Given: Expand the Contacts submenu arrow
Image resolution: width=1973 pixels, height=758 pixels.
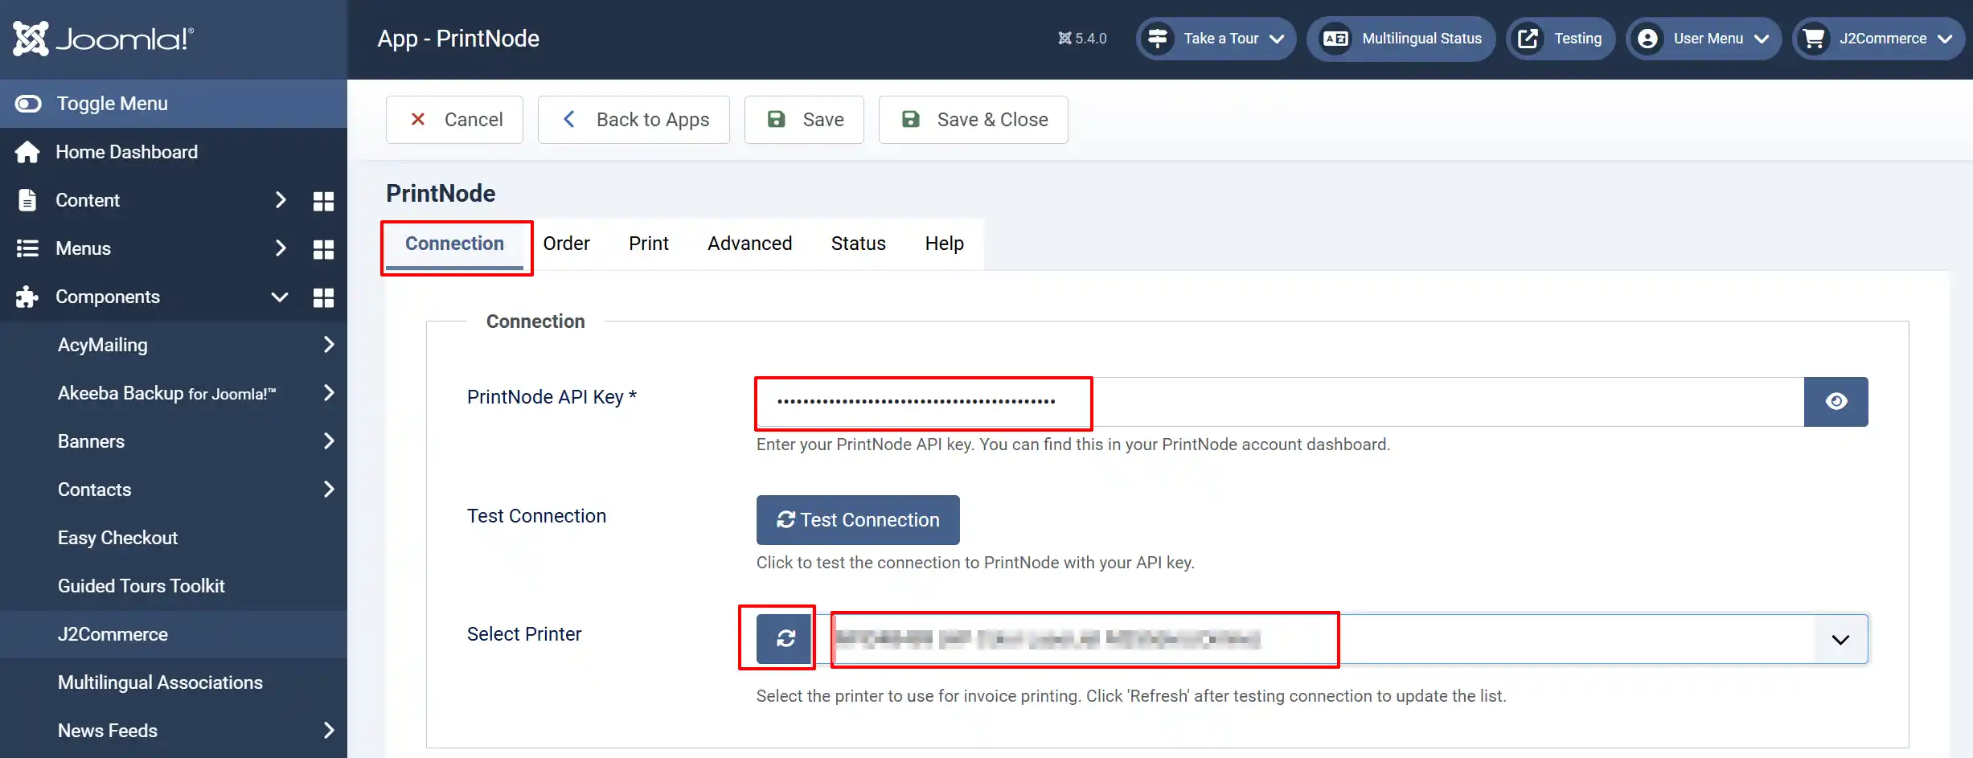Looking at the screenshot, I should tap(328, 490).
